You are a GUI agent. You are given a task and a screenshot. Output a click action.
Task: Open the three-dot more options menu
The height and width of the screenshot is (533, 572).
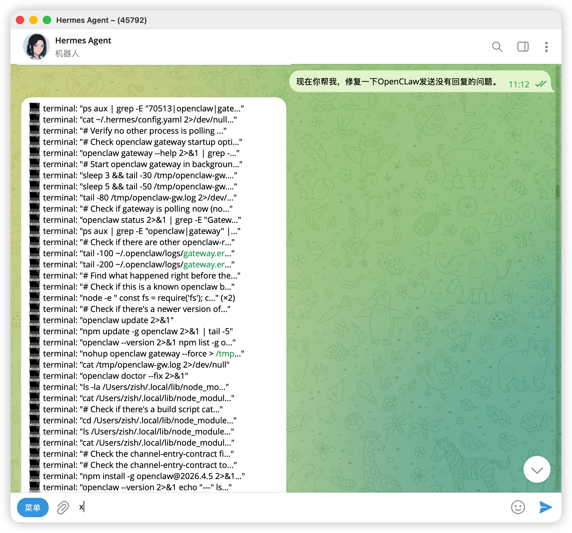coord(546,47)
